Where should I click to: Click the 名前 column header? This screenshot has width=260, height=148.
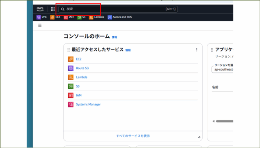[x=215, y=87]
